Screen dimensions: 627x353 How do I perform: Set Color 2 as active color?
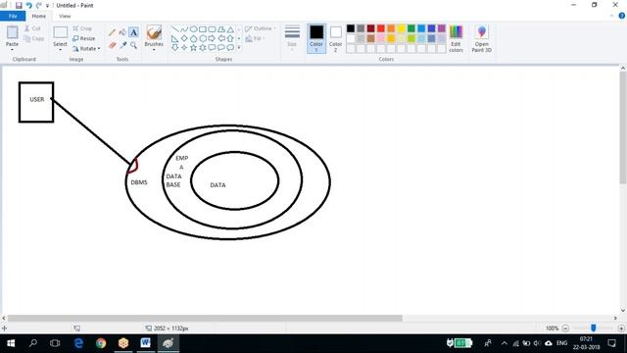coord(335,38)
